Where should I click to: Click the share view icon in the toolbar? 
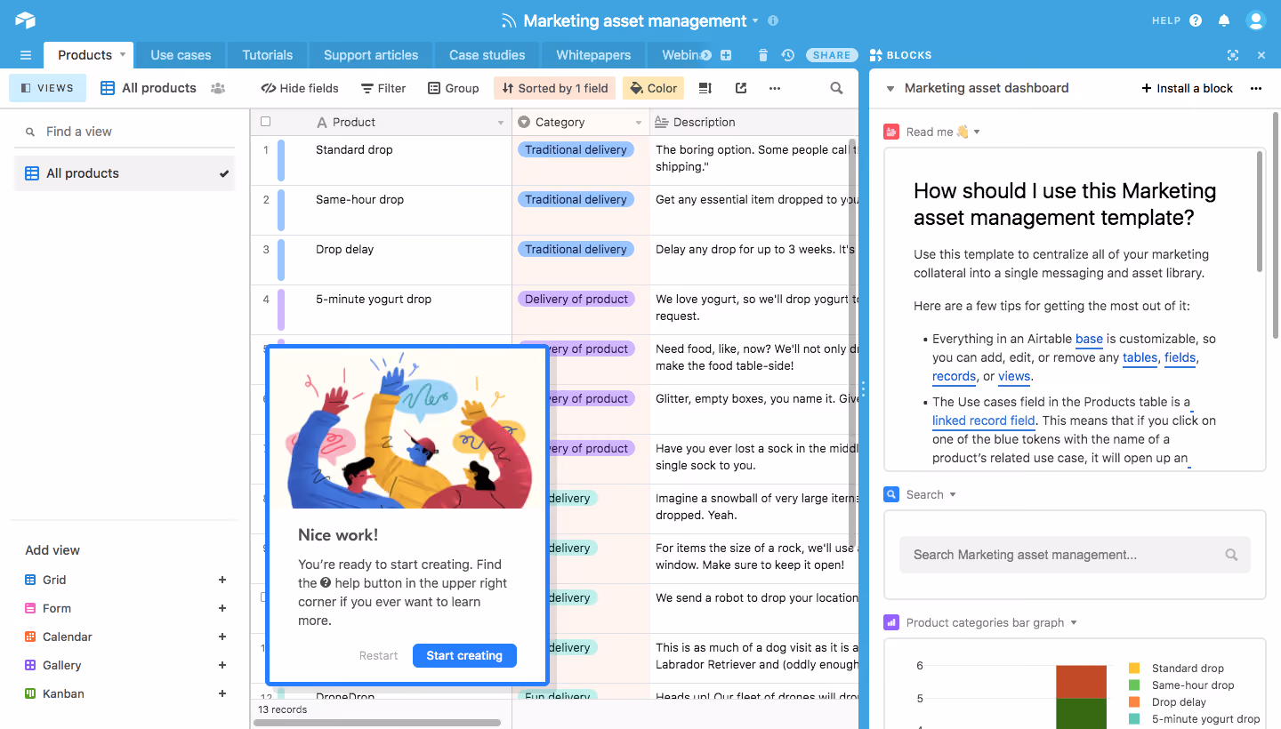tap(741, 88)
